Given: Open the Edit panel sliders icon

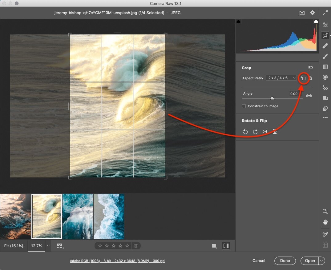Looking at the screenshot, I should pos(325,25).
